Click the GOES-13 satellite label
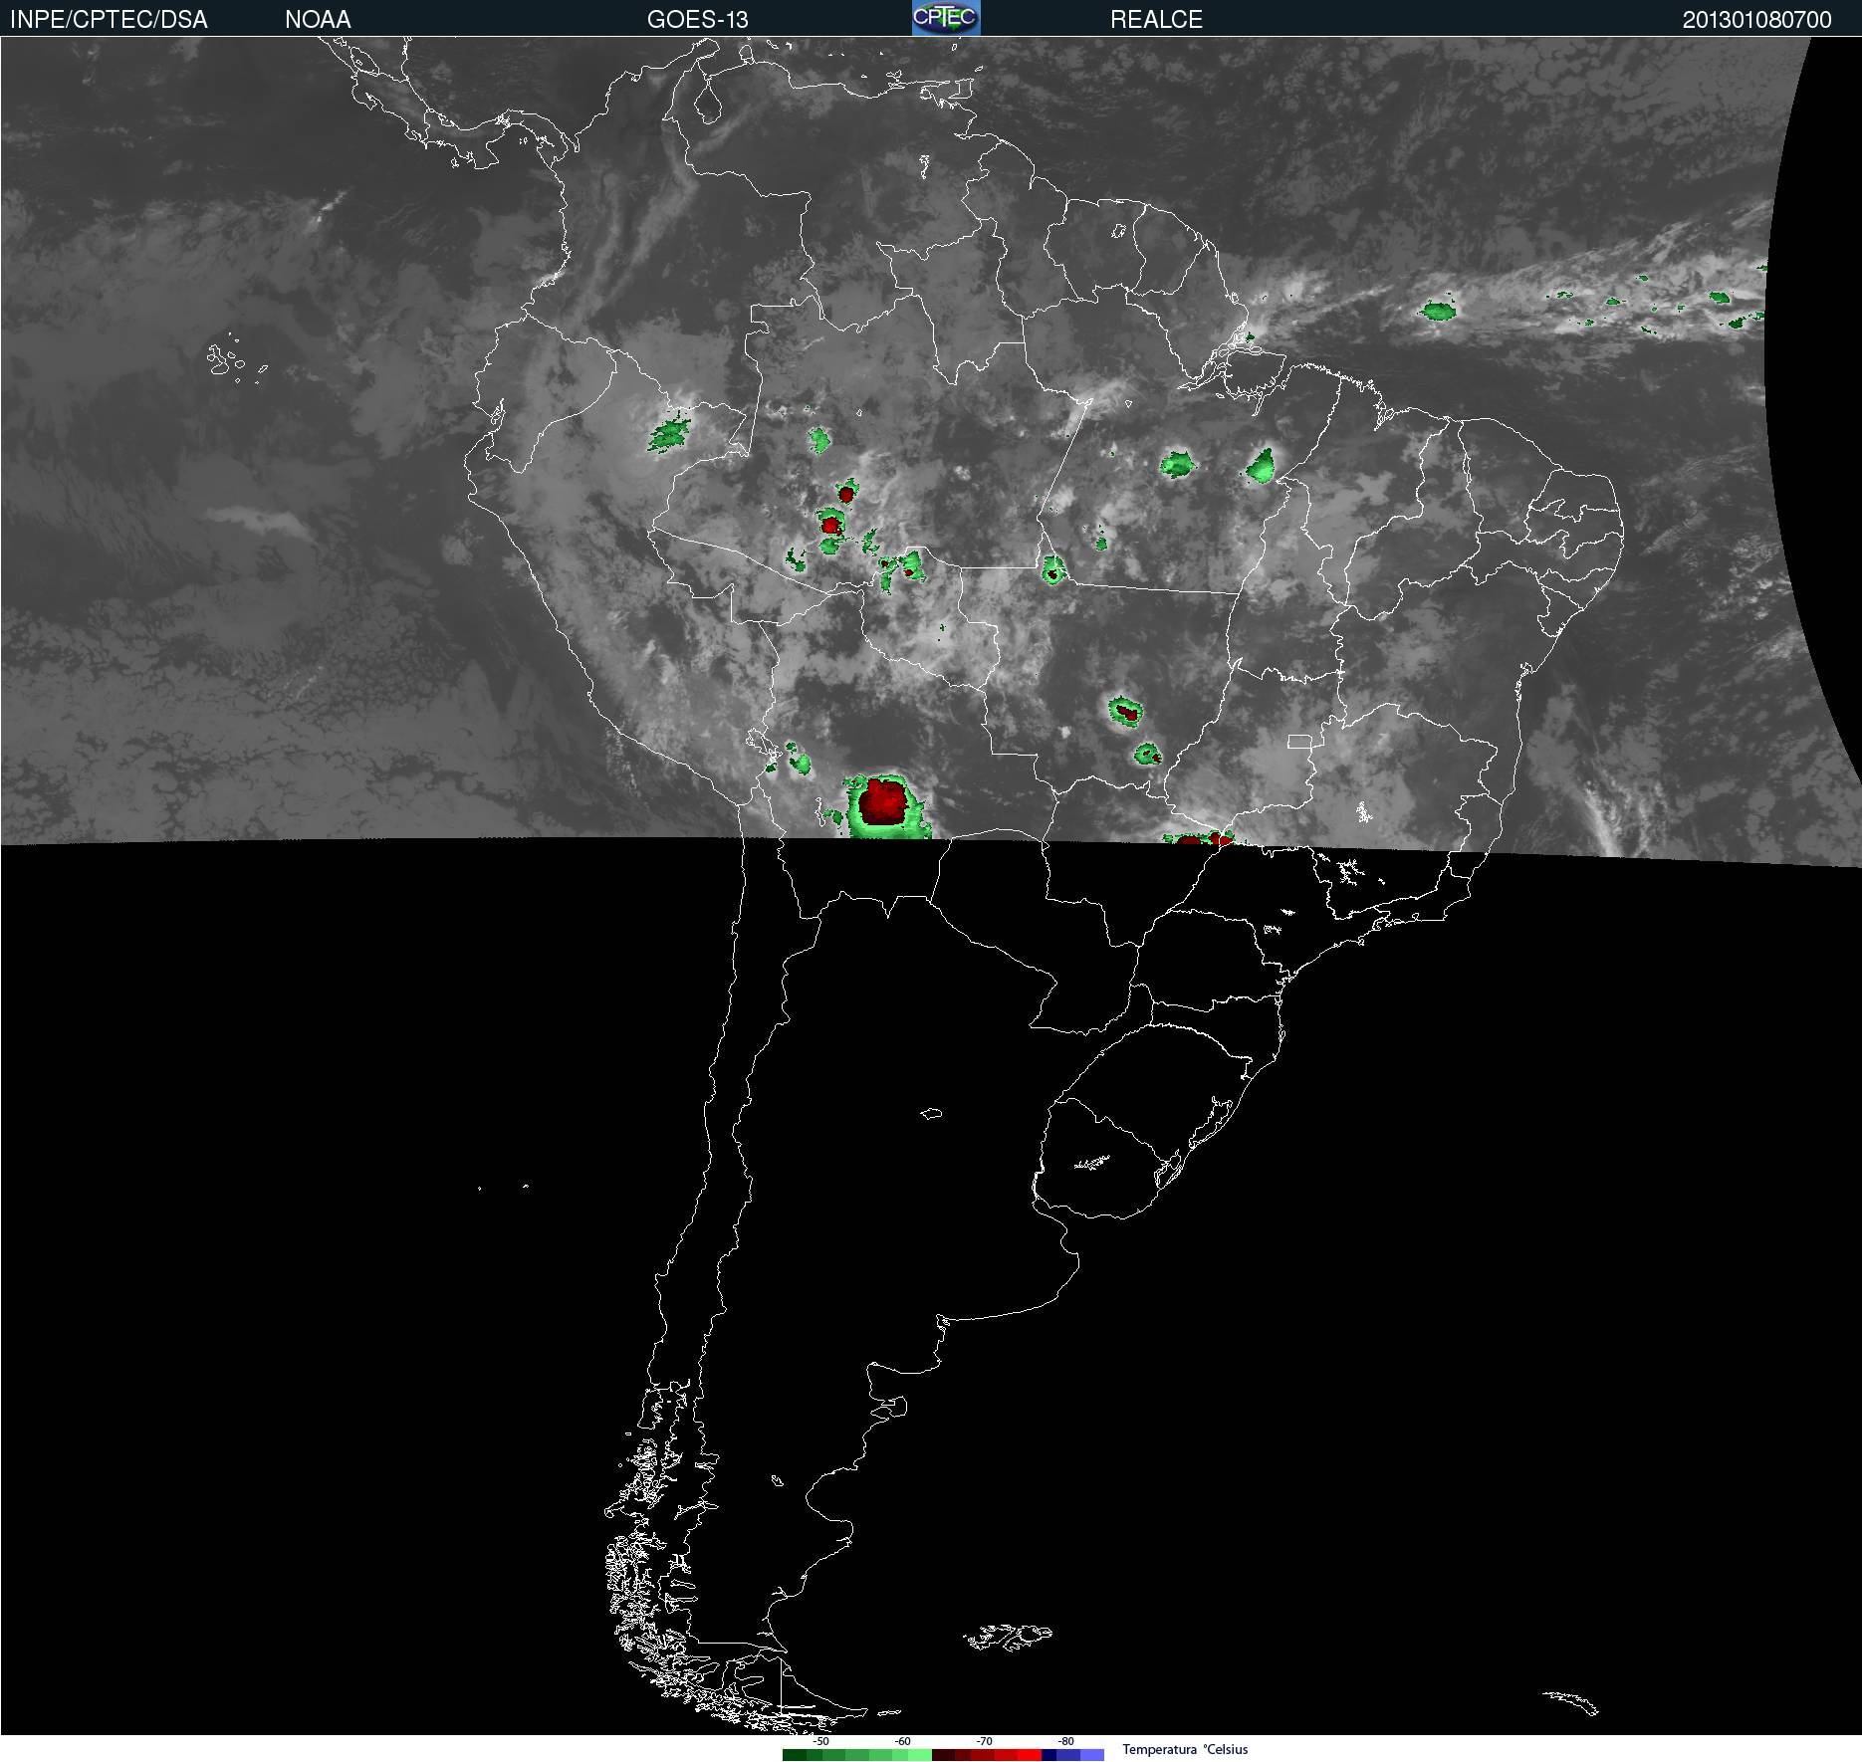This screenshot has height=1762, width=1862. click(697, 19)
